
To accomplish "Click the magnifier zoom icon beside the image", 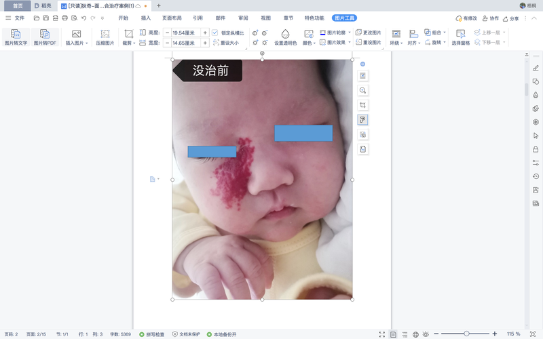I will pyautogui.click(x=363, y=90).
